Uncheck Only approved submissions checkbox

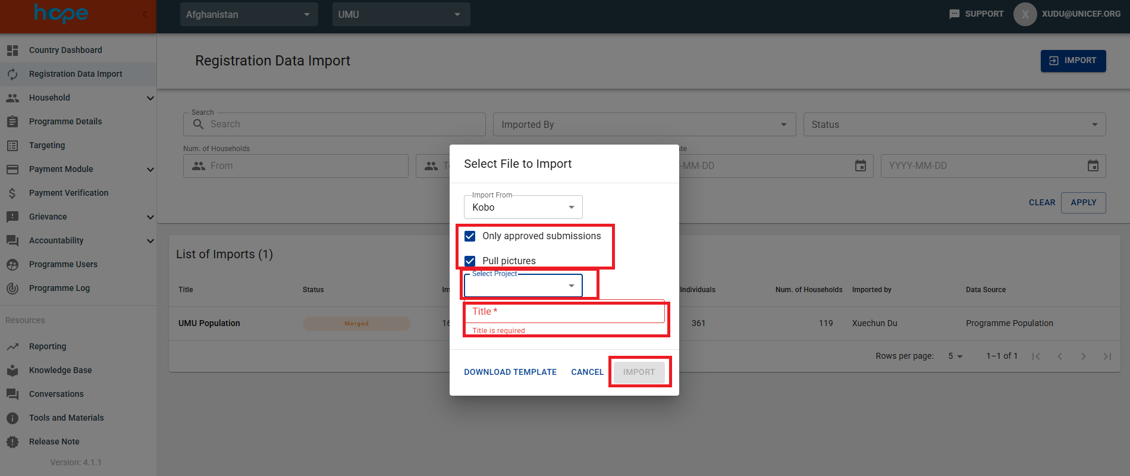[x=470, y=236]
